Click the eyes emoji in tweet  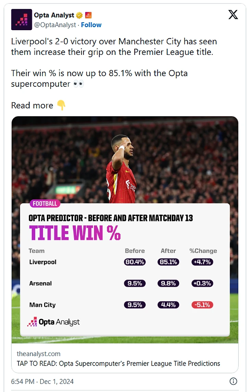[x=78, y=84]
